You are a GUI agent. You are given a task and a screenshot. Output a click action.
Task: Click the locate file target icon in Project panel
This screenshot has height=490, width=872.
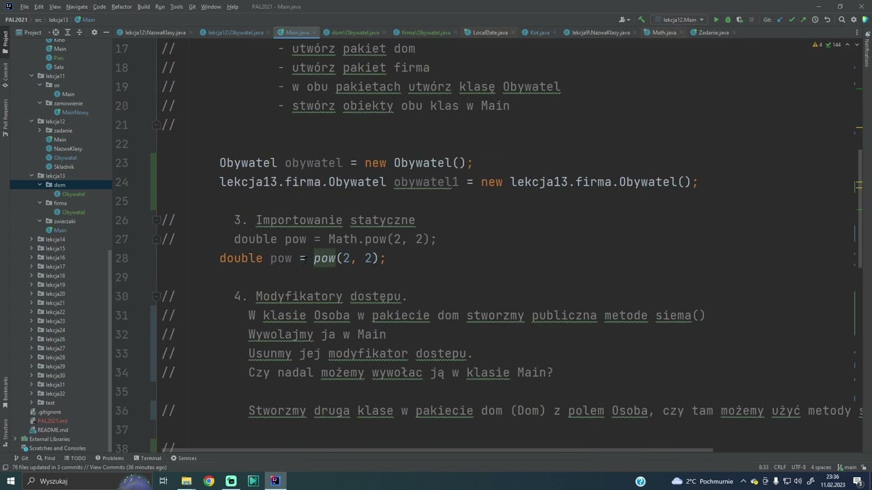click(x=56, y=33)
